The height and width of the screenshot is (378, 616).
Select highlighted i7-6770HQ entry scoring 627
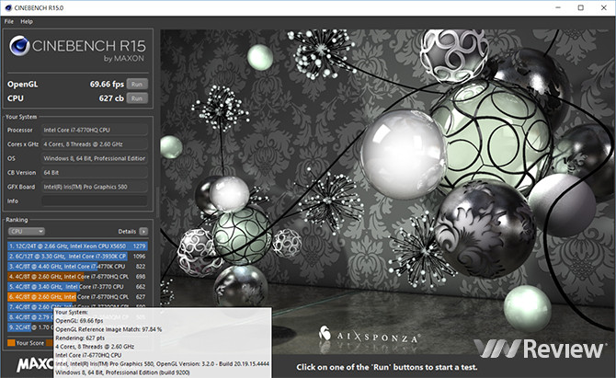pyautogui.click(x=77, y=296)
